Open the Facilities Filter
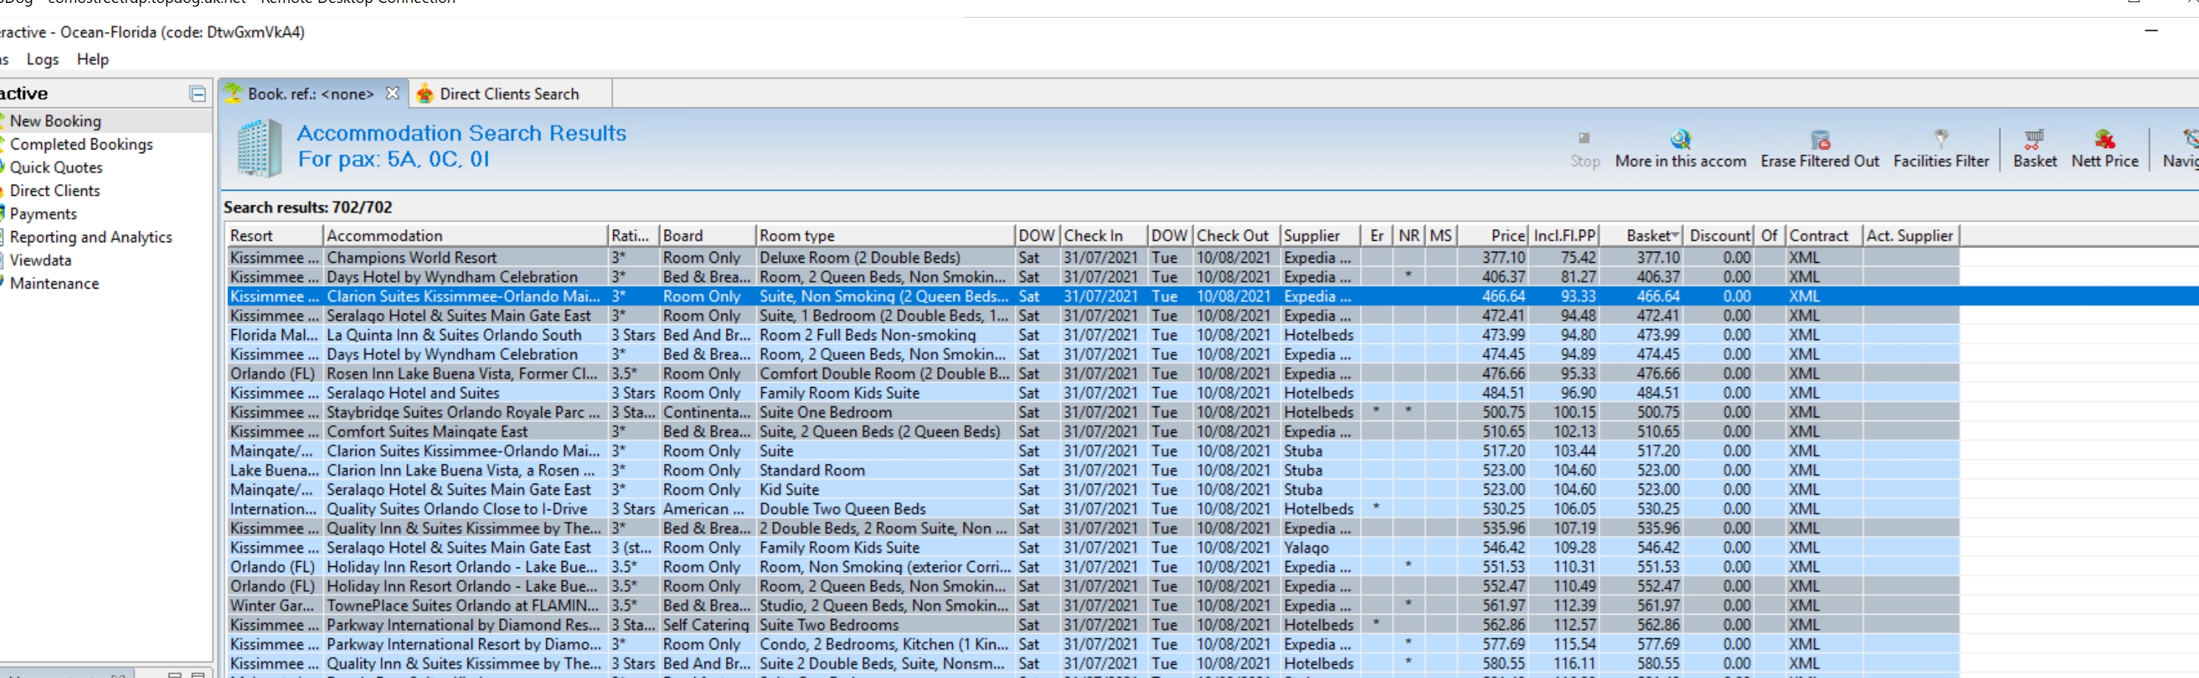The width and height of the screenshot is (2199, 678). 1941,149
